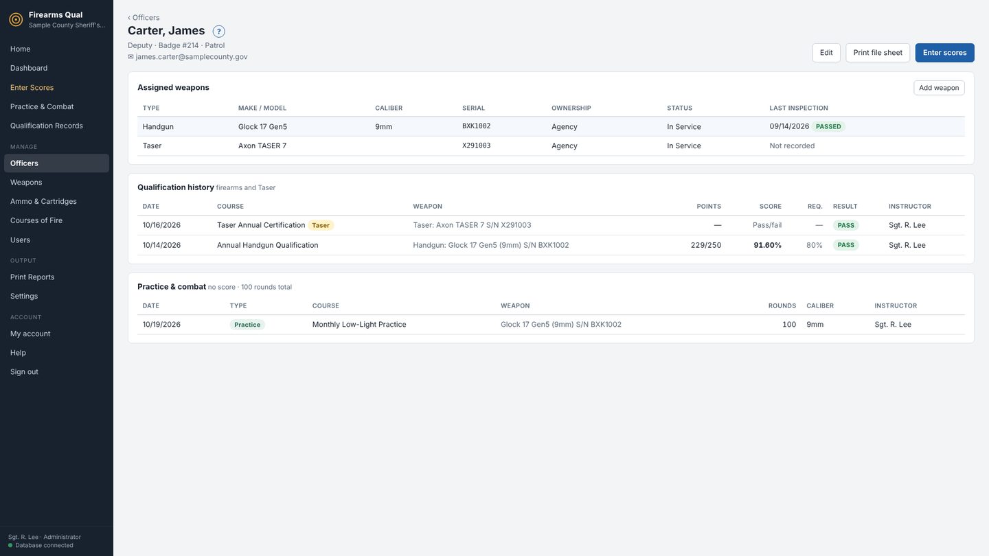The image size is (989, 556).
Task: Click the Firearms Qual target logo icon
Action: (16, 20)
